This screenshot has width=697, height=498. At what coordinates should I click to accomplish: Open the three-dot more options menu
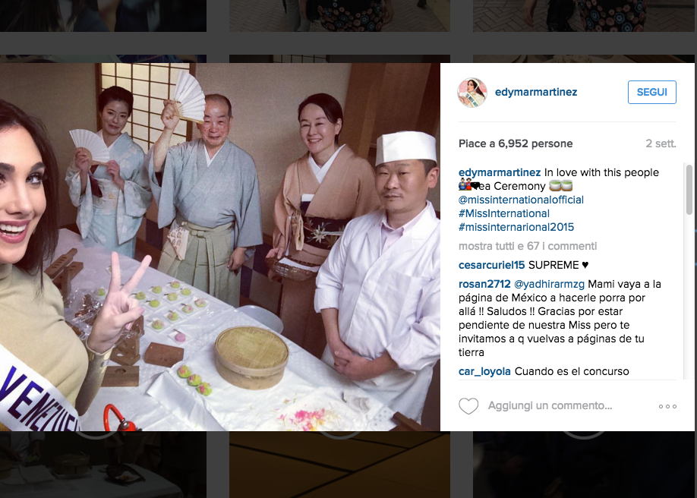(667, 406)
